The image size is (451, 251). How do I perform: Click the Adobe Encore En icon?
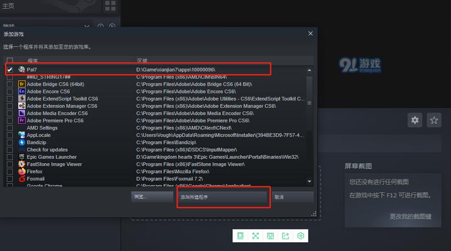21,91
